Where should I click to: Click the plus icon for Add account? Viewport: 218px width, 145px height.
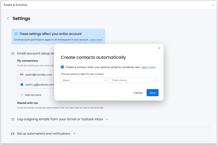coord(22,95)
